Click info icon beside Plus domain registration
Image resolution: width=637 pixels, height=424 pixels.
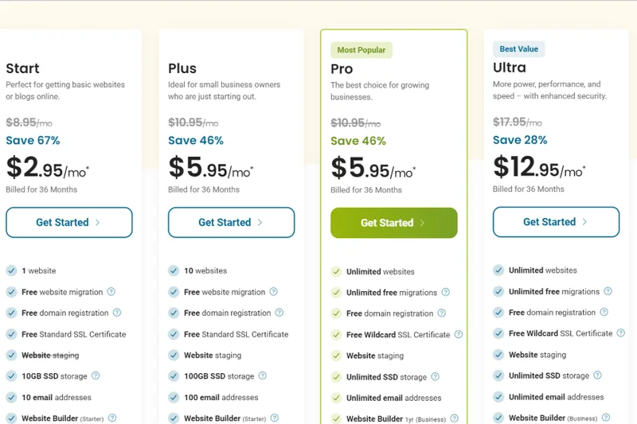(279, 313)
